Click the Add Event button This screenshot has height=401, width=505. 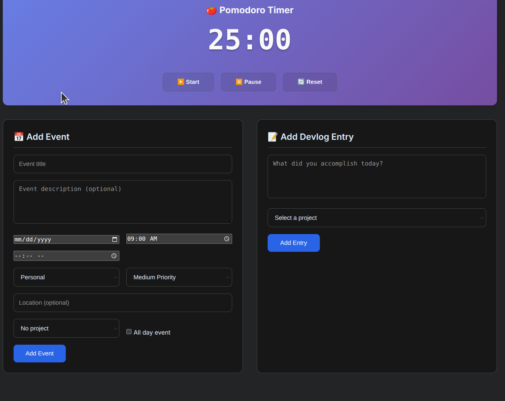40,353
